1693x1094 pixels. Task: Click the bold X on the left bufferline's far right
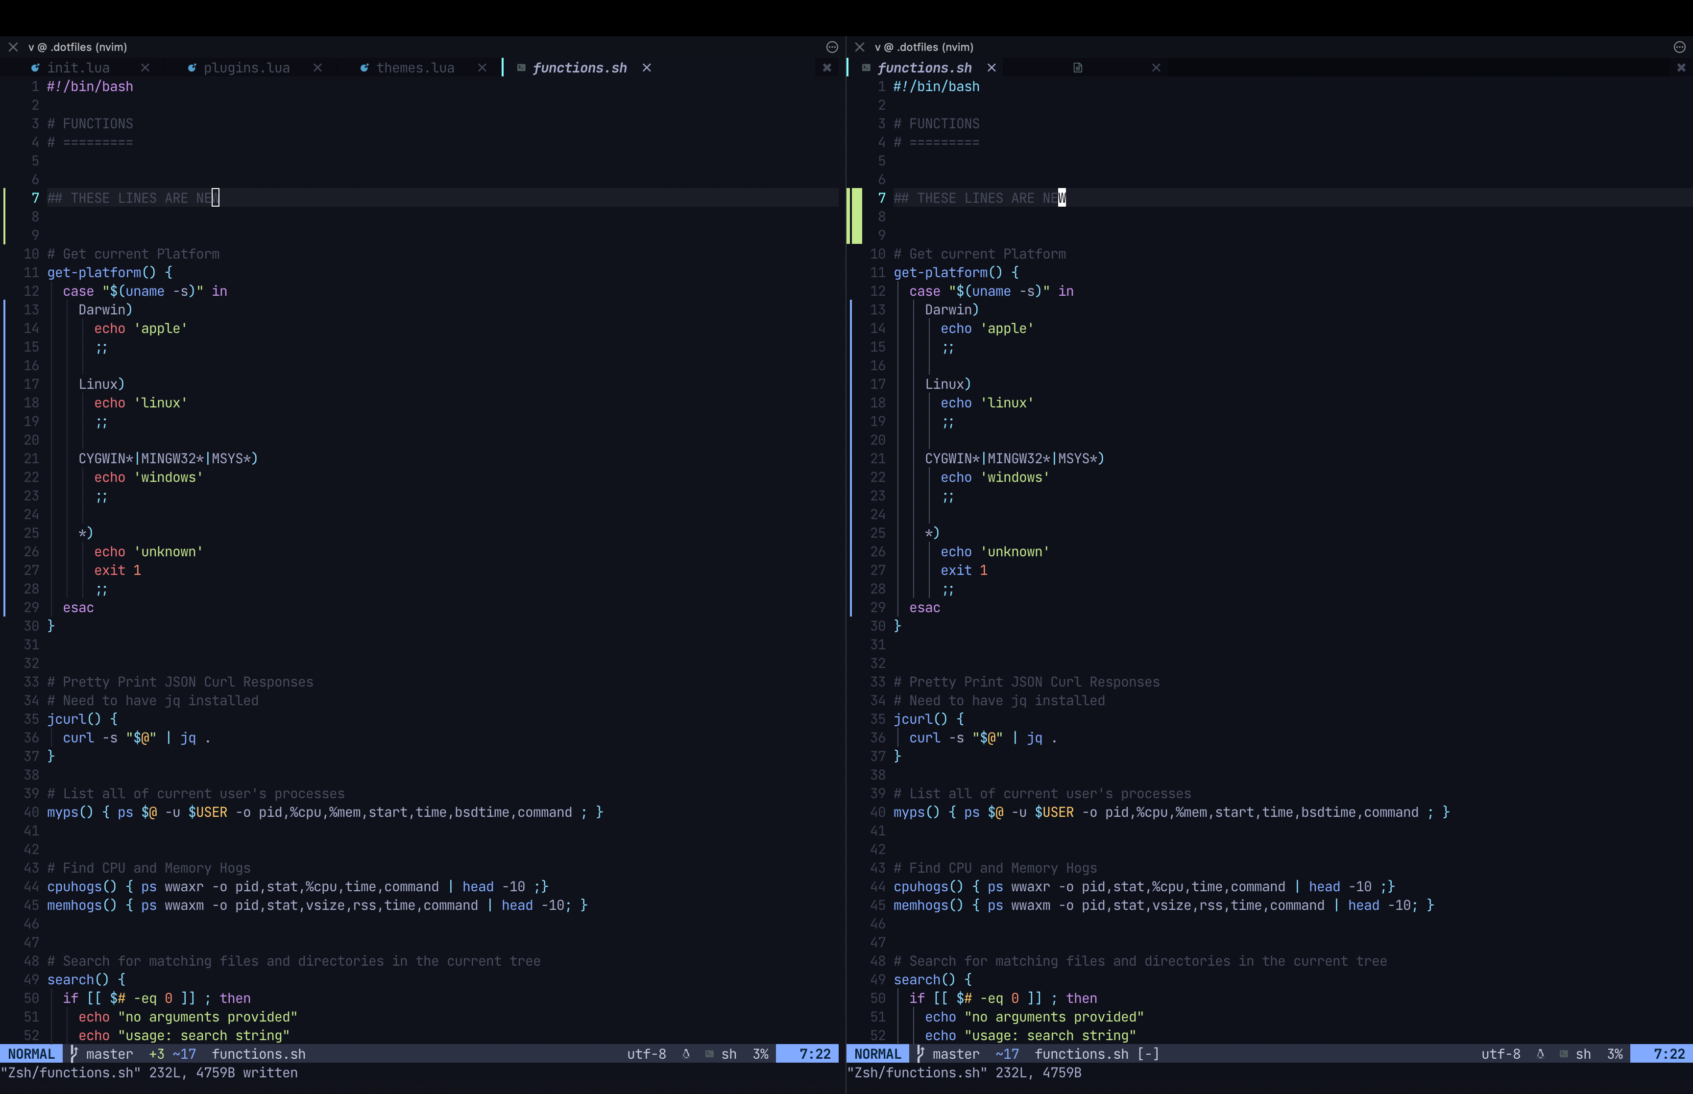826,68
